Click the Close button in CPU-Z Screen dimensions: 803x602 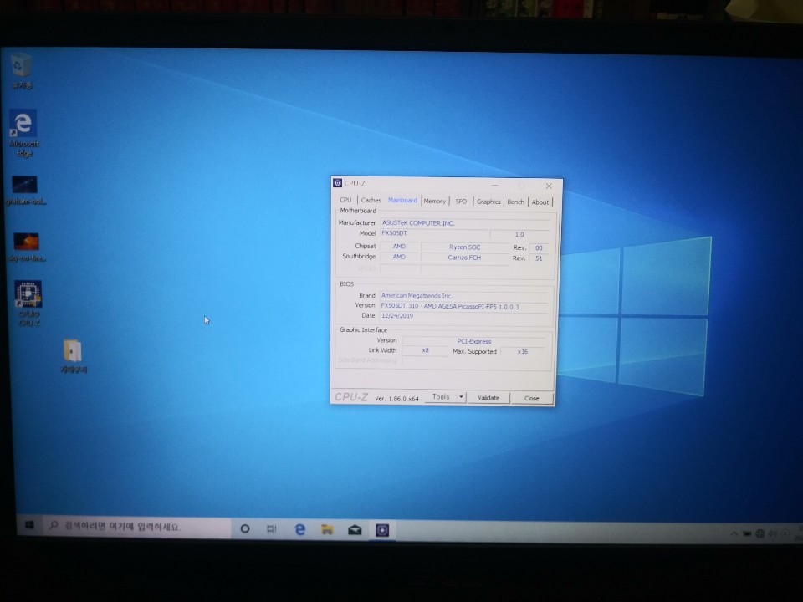532,398
